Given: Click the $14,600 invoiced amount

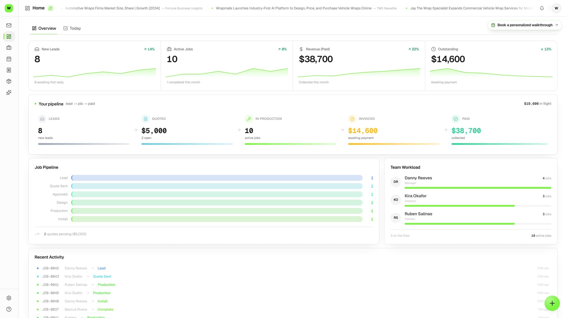Looking at the screenshot, I should [x=363, y=131].
